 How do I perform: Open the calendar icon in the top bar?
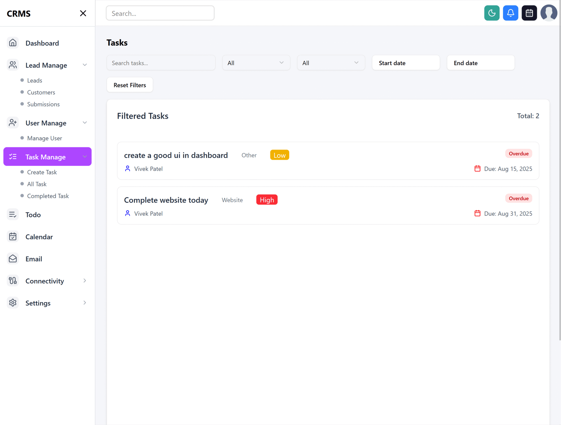(x=529, y=13)
